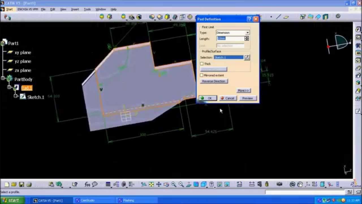Open the Tools menu

pyautogui.click(x=87, y=9)
